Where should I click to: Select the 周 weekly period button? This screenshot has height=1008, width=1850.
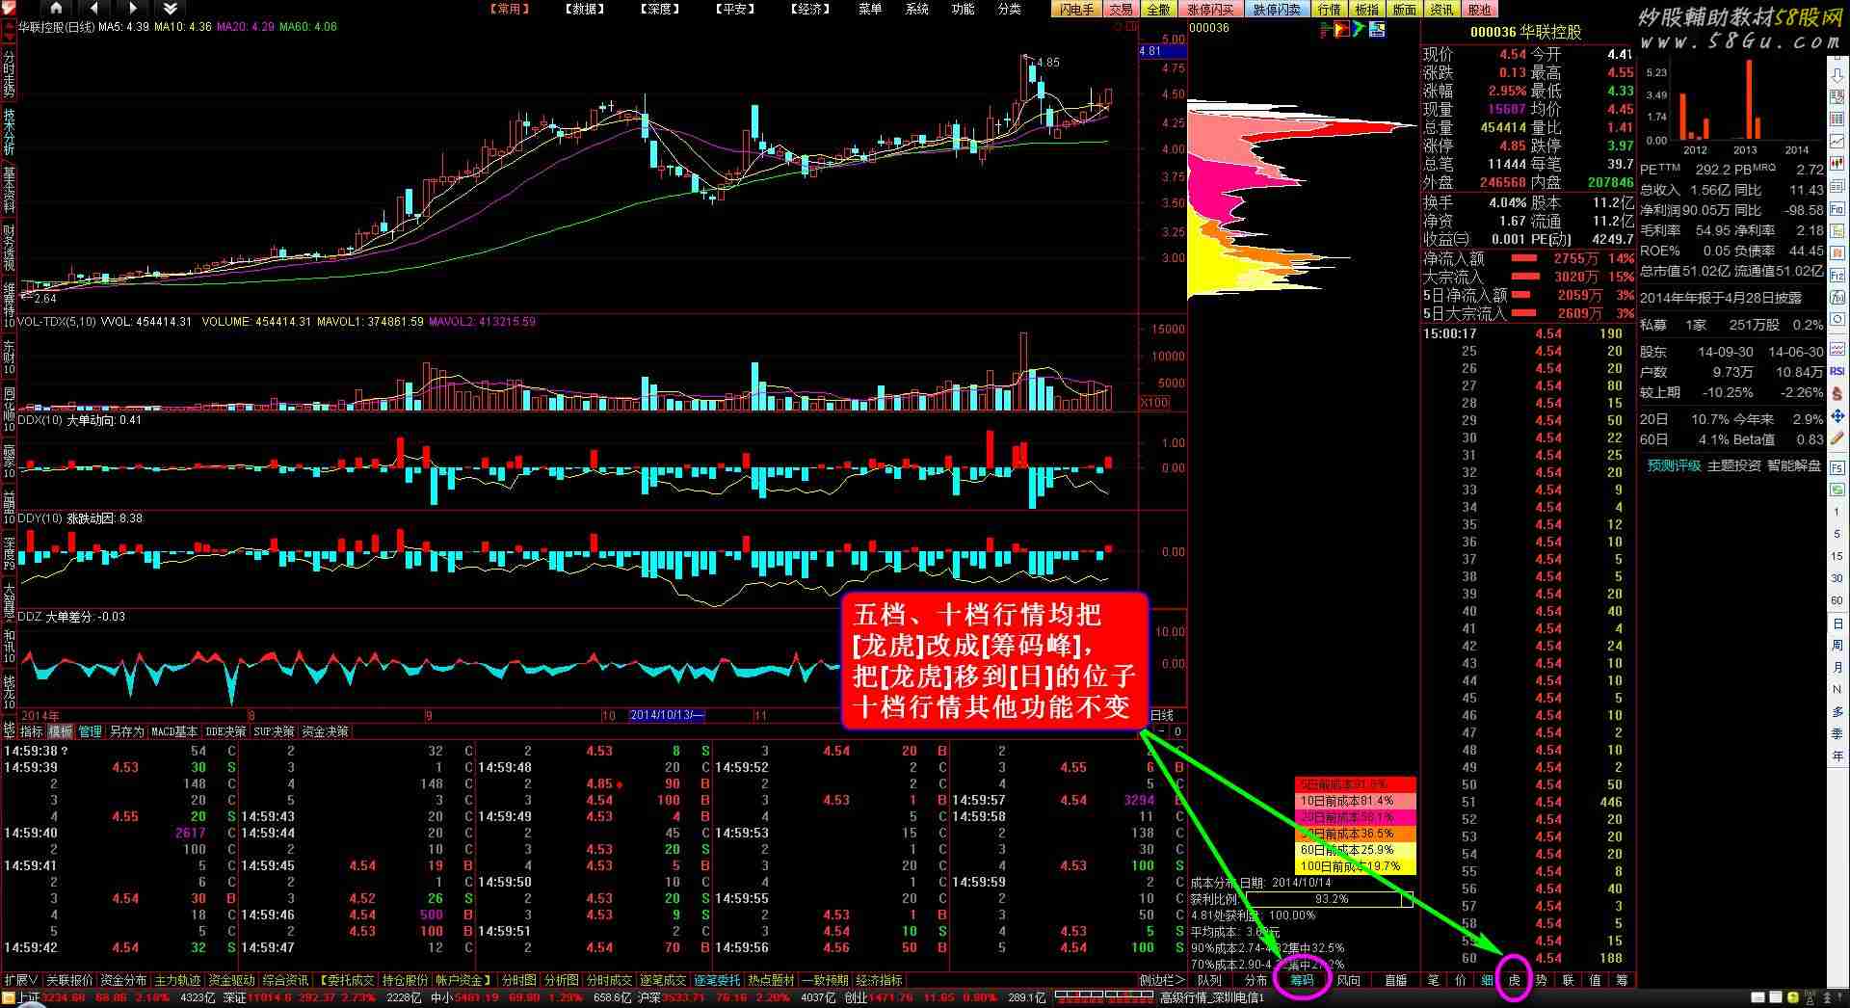(x=1837, y=646)
